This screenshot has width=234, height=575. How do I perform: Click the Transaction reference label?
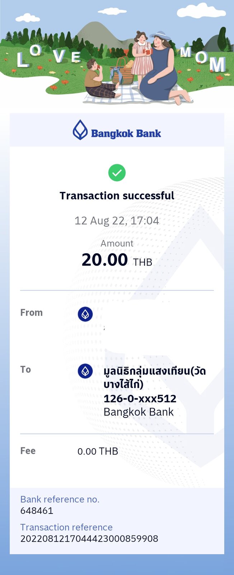[x=66, y=527]
